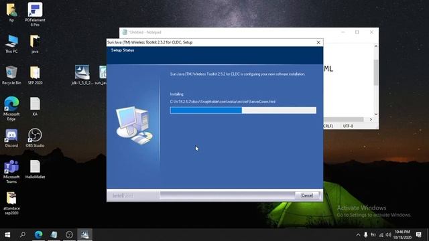
Task: Select the java folder on desktop
Action: (x=35, y=44)
